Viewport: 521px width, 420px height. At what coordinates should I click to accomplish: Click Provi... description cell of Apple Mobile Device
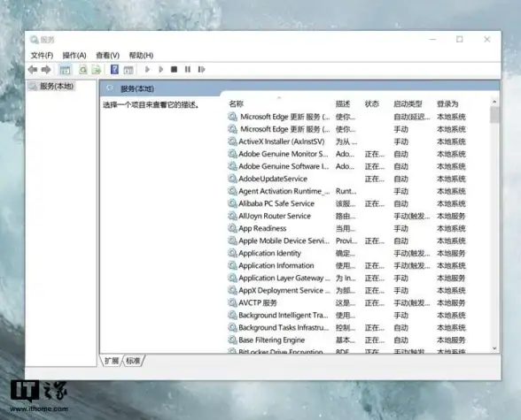click(346, 241)
